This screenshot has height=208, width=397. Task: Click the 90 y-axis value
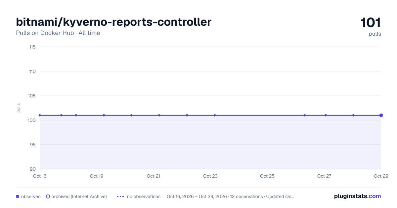tap(33, 169)
